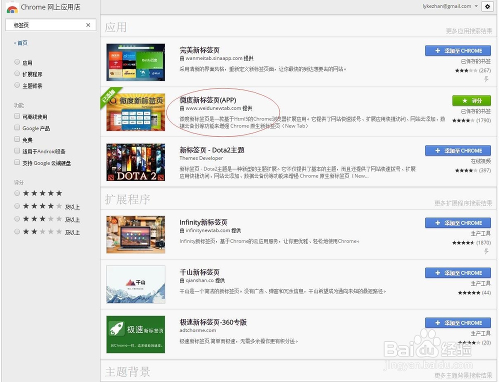Check the 可离线使用 checkbox
The width and height of the screenshot is (500, 382).
[x=17, y=116]
